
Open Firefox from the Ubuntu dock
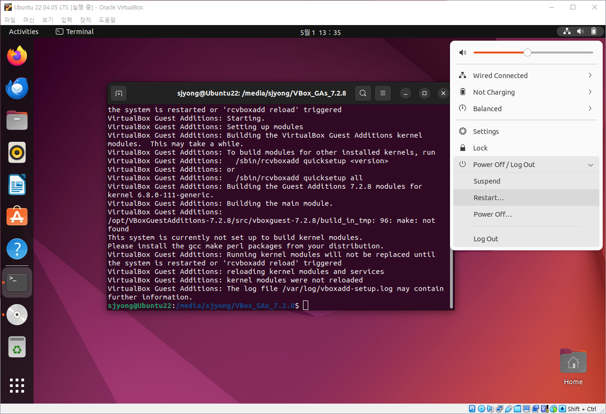[17, 56]
